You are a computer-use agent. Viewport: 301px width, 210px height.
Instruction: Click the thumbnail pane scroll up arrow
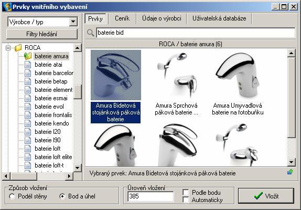click(291, 53)
